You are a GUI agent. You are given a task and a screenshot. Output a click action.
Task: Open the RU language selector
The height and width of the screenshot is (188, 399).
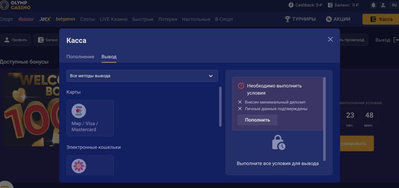click(393, 5)
